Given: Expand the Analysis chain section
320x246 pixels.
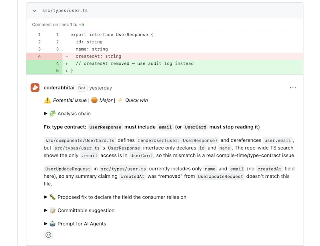Looking at the screenshot, I should pyautogui.click(x=67, y=114).
